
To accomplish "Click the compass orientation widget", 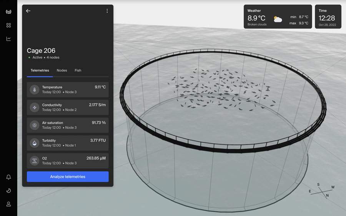I will [322, 190].
